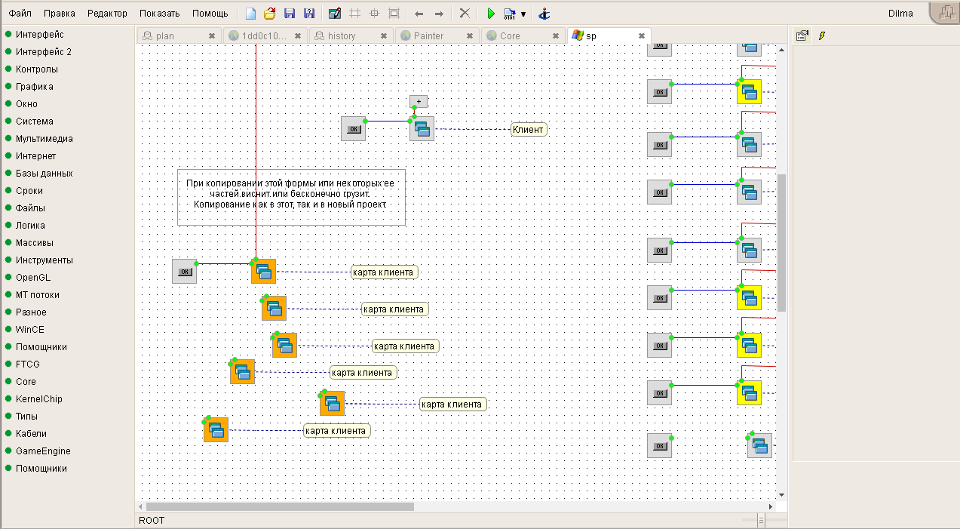Save project using the floppy disk icon
The height and width of the screenshot is (529, 960).
[x=289, y=14]
